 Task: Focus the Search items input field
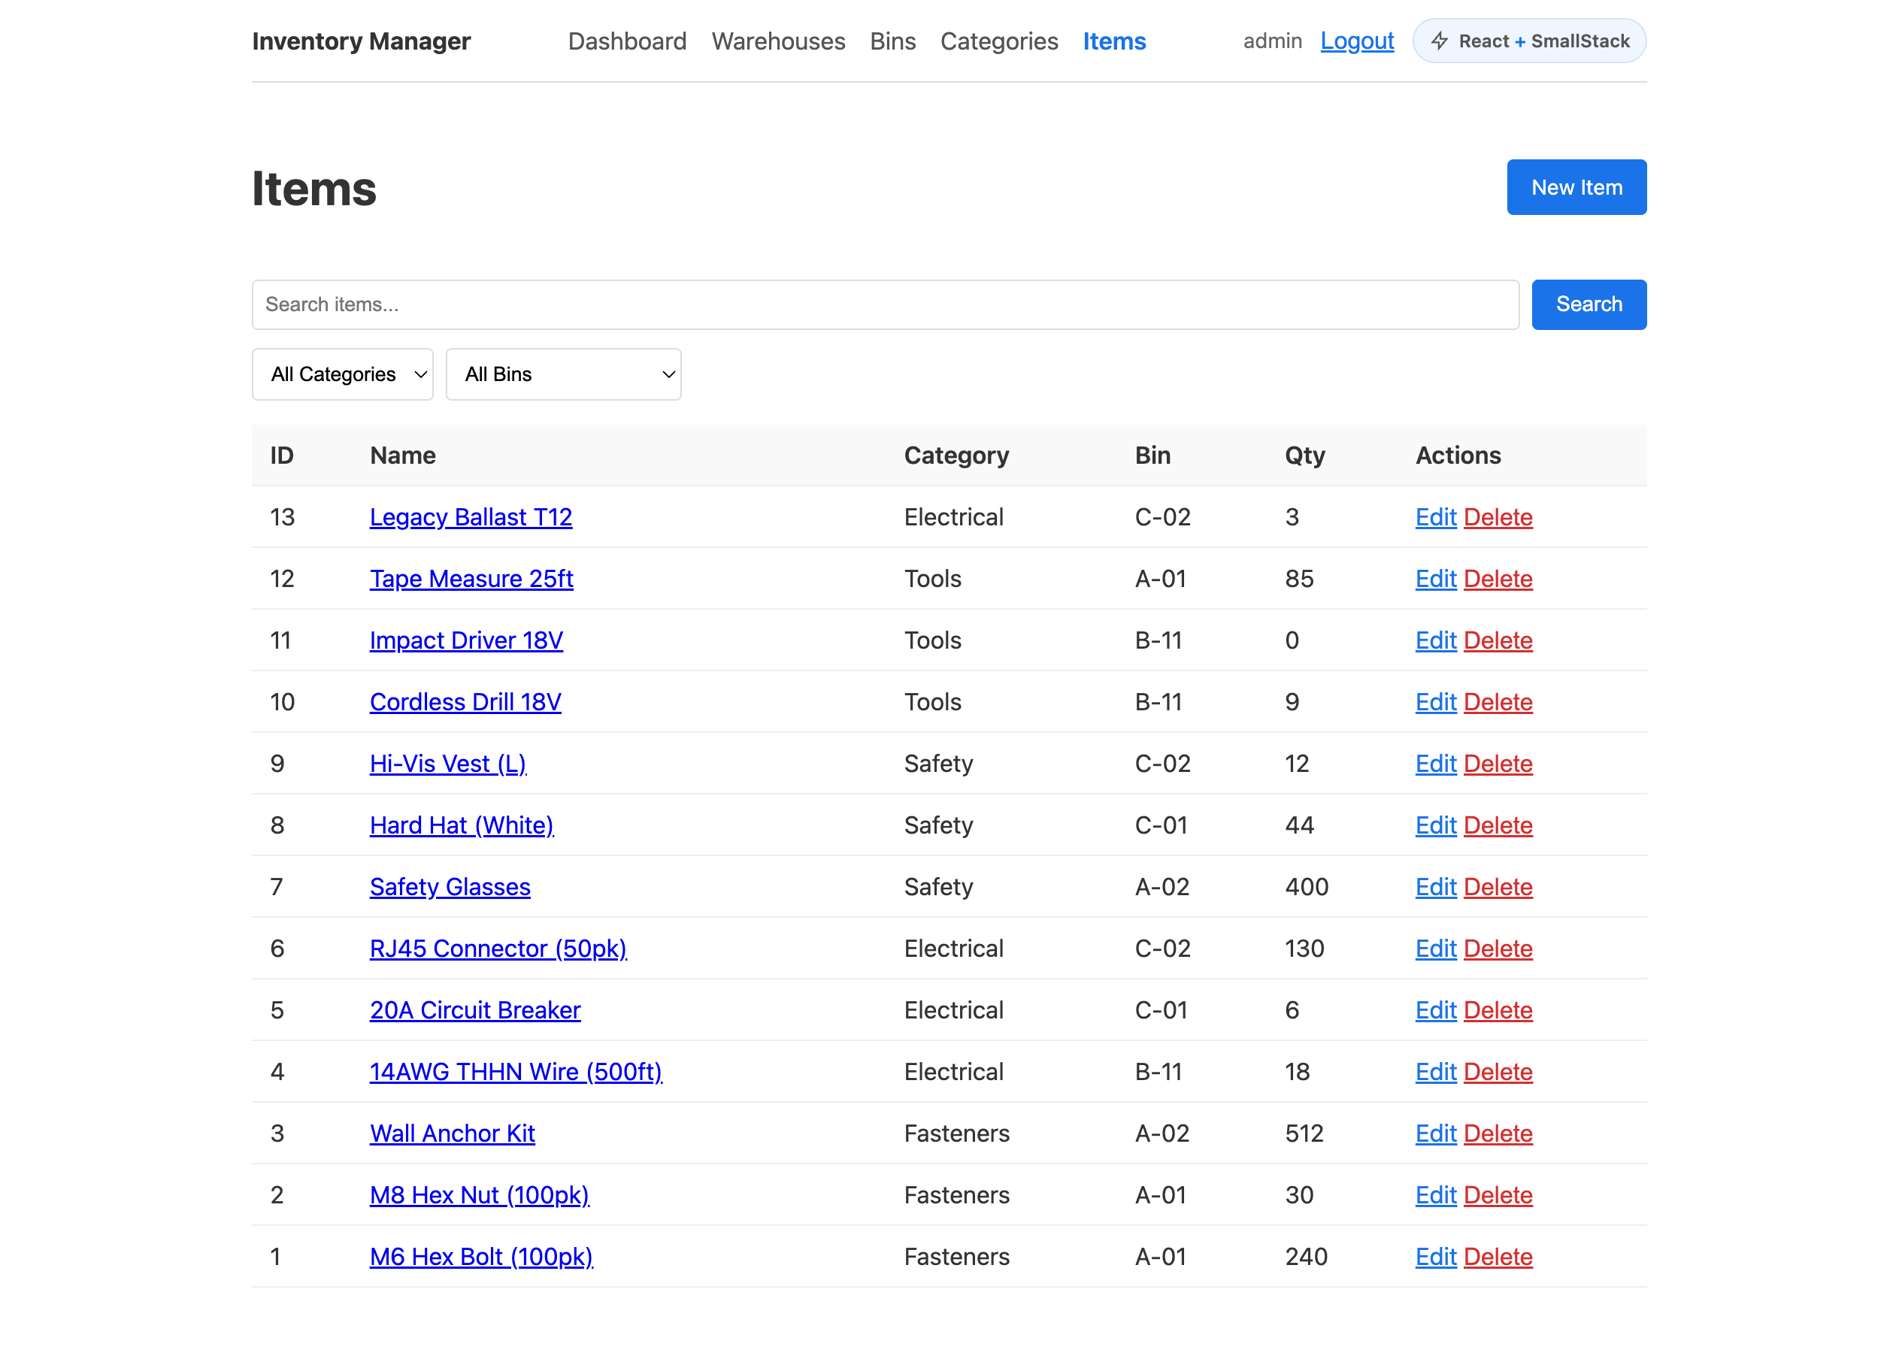(x=885, y=304)
